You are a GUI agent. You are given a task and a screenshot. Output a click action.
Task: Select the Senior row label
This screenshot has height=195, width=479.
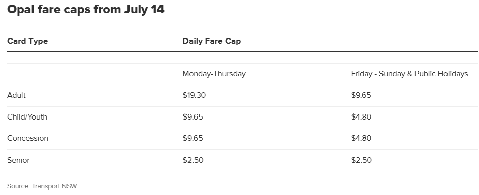[x=18, y=160]
